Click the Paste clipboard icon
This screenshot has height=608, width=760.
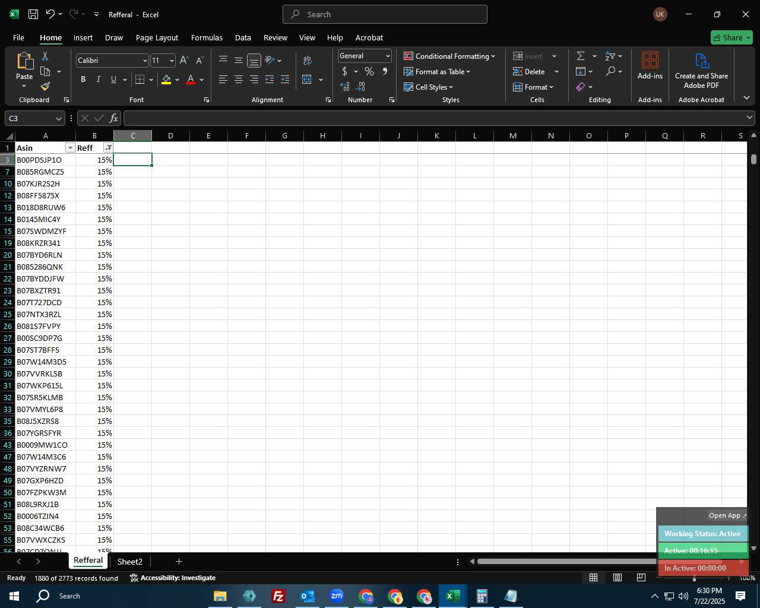[24, 61]
